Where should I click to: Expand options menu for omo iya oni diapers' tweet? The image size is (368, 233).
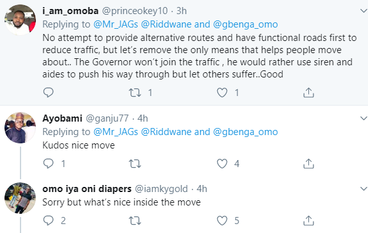click(364, 188)
